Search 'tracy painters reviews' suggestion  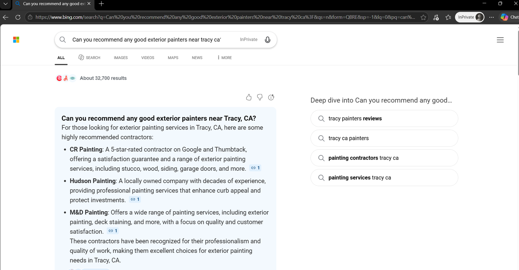click(x=384, y=118)
